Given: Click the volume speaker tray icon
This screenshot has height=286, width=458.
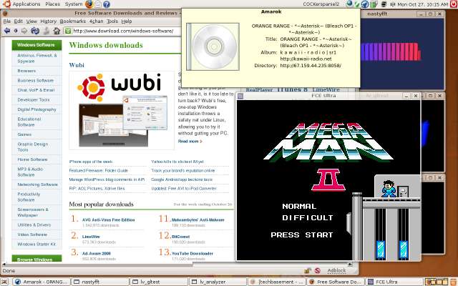Looking at the screenshot, I should tap(393, 4).
